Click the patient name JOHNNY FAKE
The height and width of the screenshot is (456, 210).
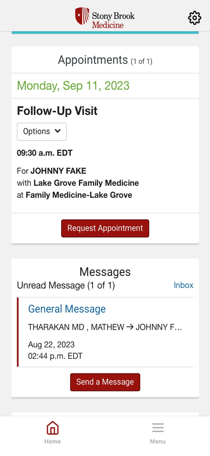pyautogui.click(x=58, y=171)
